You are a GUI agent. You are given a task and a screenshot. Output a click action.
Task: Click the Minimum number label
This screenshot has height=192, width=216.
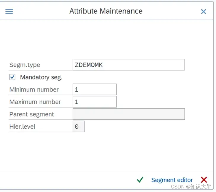pyautogui.click(x=34, y=89)
